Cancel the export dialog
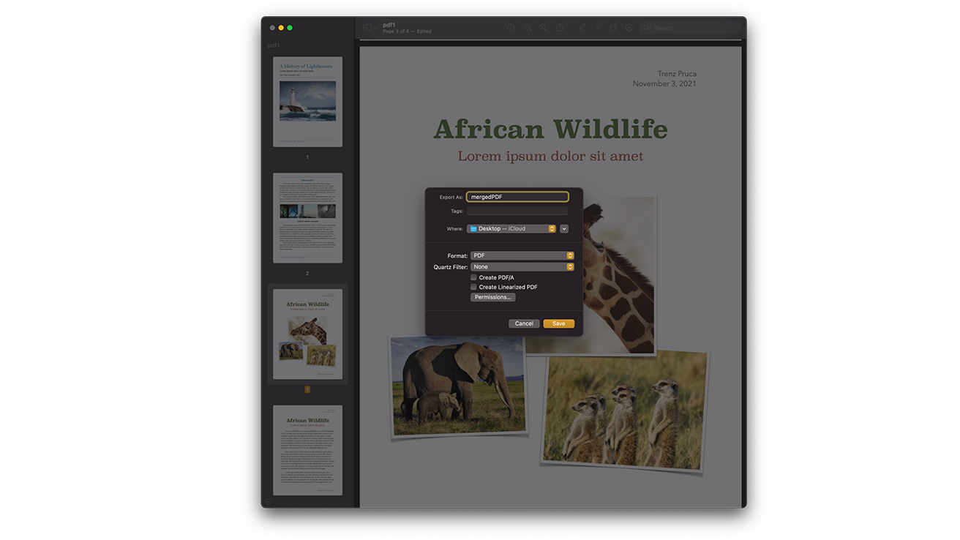The width and height of the screenshot is (960, 540). [524, 323]
